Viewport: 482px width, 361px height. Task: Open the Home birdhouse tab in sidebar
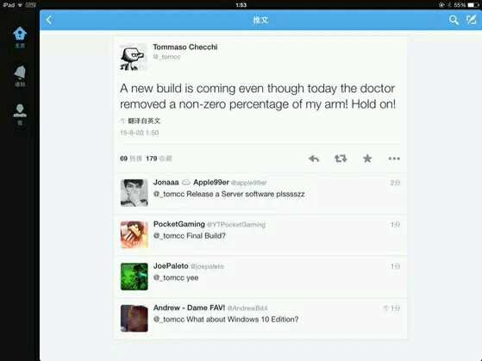pos(20,37)
